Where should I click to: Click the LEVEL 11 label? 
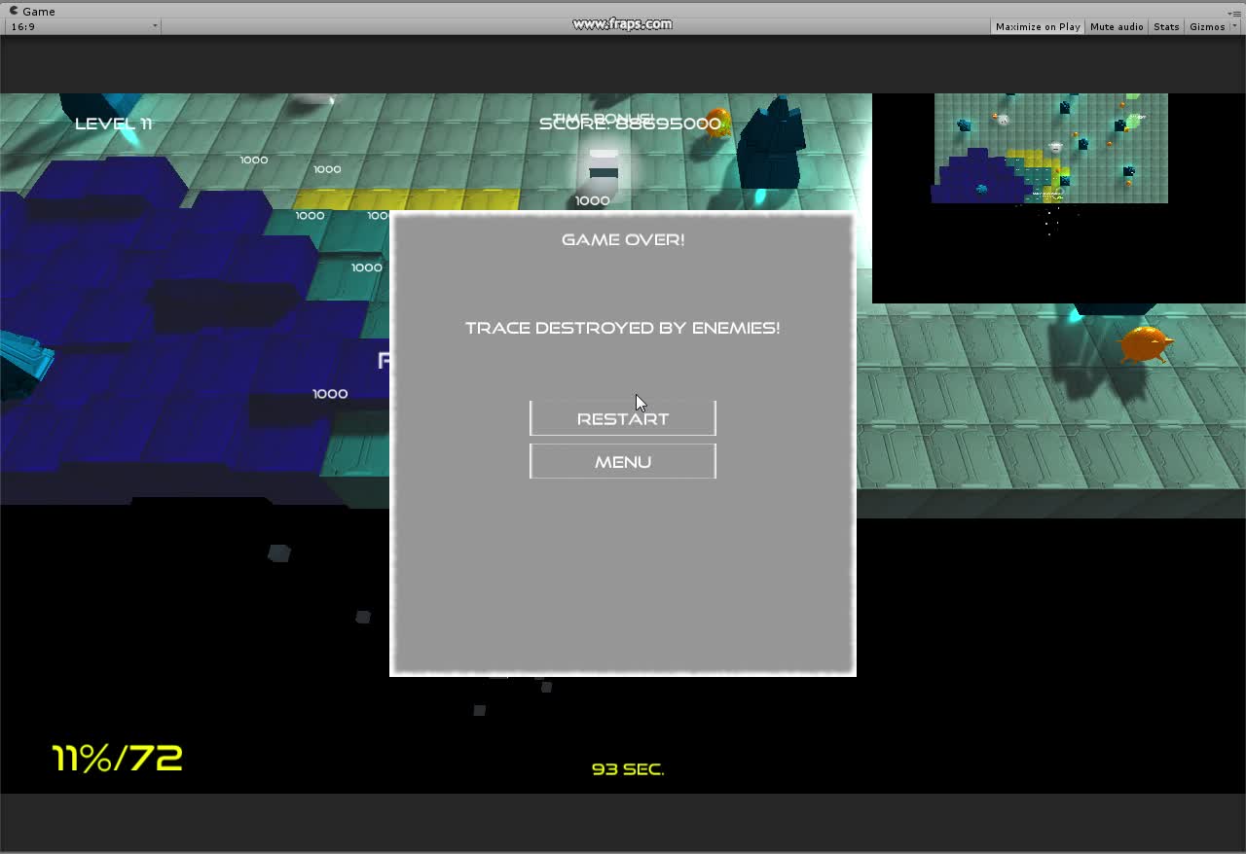coord(114,124)
